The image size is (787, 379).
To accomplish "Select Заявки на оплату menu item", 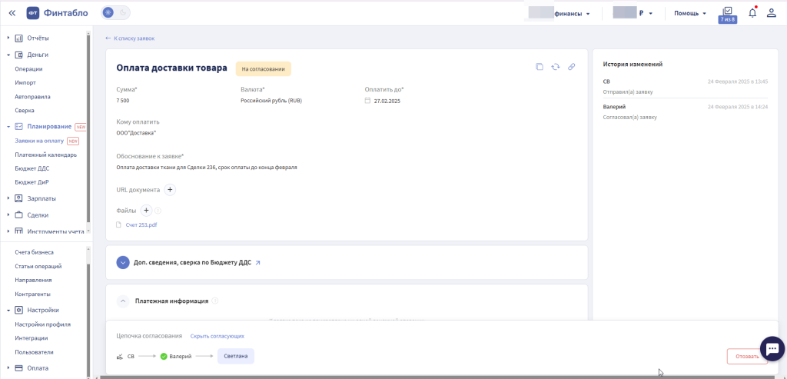I will pos(39,141).
